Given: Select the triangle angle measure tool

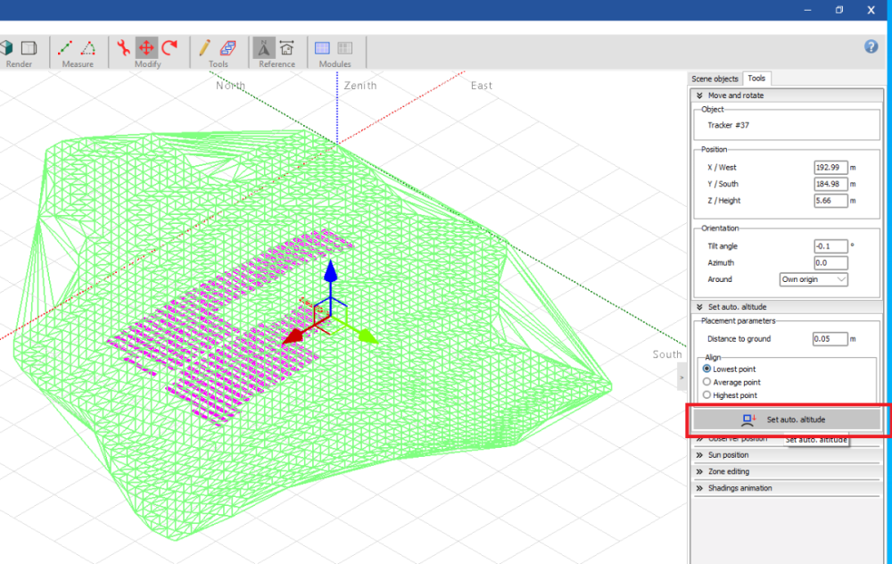Looking at the screenshot, I should pos(88,48).
